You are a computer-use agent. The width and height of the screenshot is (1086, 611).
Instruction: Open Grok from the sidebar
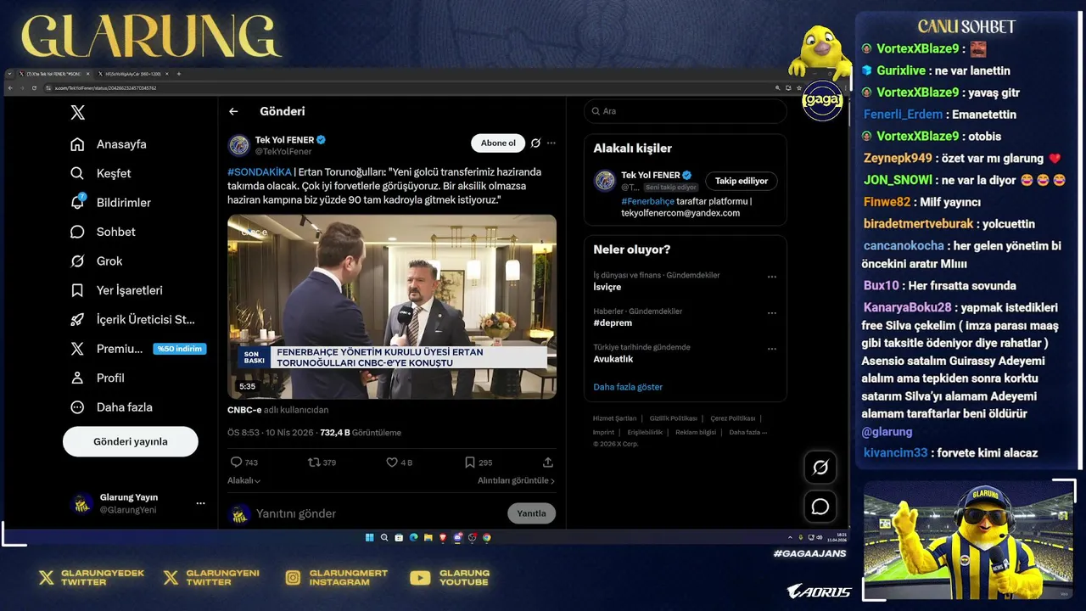coord(97,261)
